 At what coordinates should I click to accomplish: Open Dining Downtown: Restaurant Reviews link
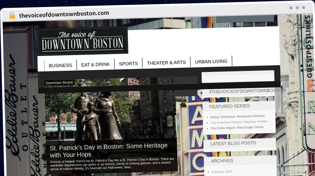[237, 116]
